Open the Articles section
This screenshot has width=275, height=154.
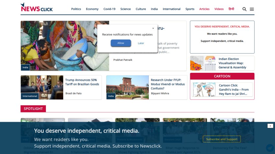pyautogui.click(x=204, y=9)
